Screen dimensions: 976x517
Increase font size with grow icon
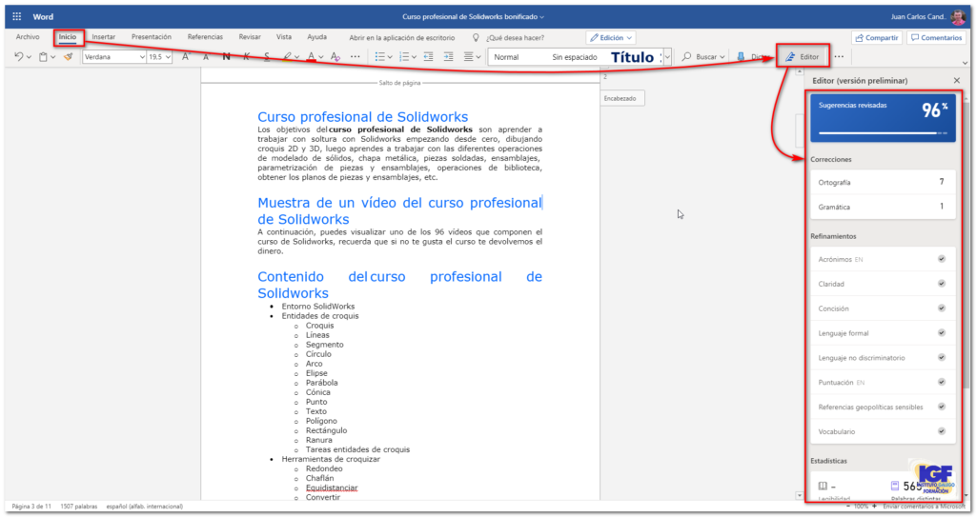[186, 56]
